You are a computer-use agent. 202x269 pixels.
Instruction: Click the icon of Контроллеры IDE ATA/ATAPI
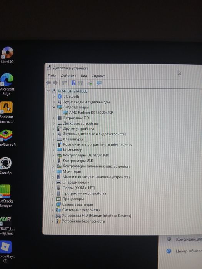(59, 155)
